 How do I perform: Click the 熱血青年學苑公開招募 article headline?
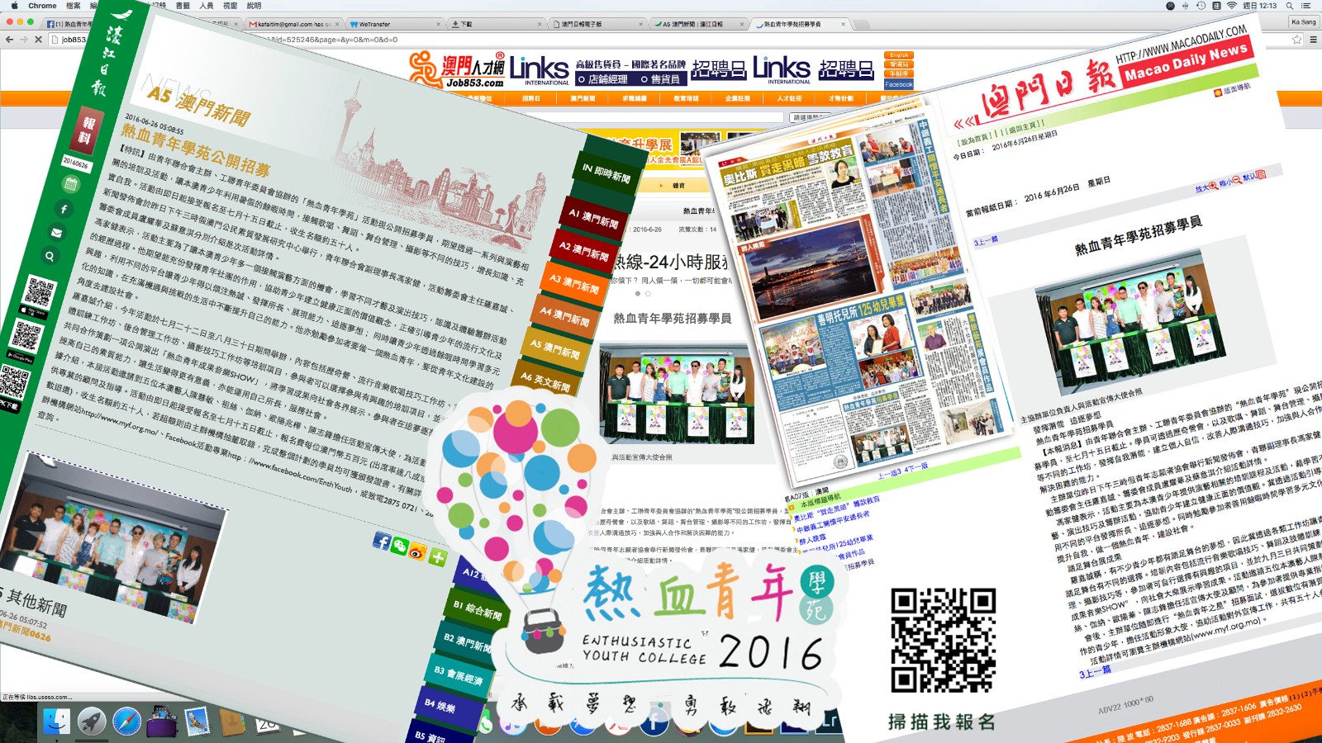tap(195, 151)
